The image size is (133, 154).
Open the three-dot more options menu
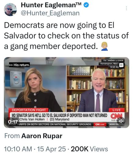tap(127, 8)
